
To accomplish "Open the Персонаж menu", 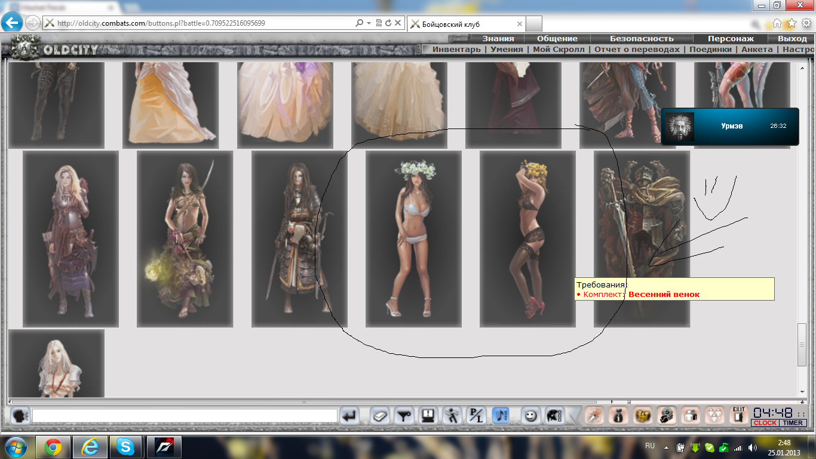I will click(731, 39).
